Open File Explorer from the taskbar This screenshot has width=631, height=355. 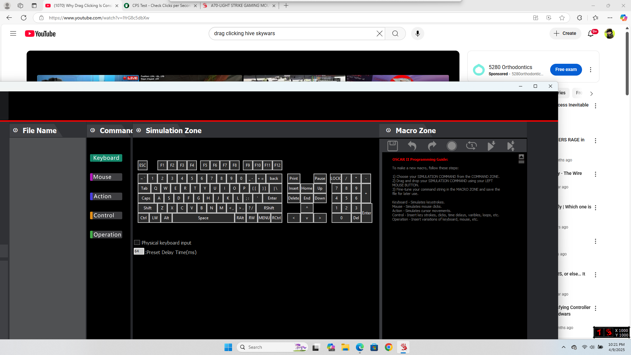pos(345,347)
